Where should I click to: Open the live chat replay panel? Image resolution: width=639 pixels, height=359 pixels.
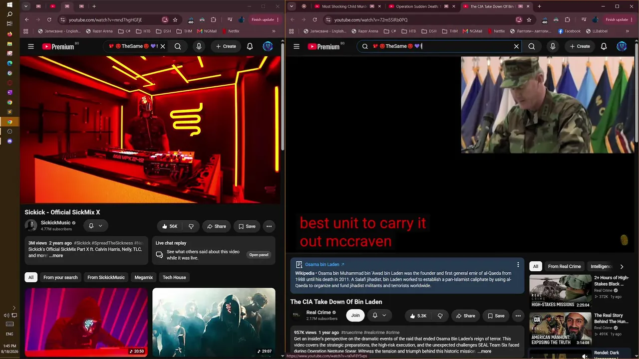(x=259, y=255)
